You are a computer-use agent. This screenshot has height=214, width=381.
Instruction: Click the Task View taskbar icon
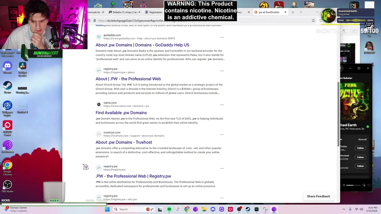(160, 209)
